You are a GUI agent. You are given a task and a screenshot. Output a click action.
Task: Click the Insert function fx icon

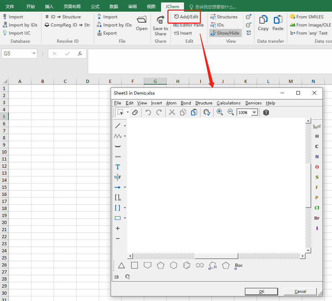tap(80, 54)
